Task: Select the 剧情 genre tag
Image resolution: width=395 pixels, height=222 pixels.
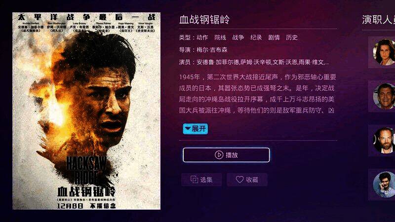Action: (x=274, y=37)
